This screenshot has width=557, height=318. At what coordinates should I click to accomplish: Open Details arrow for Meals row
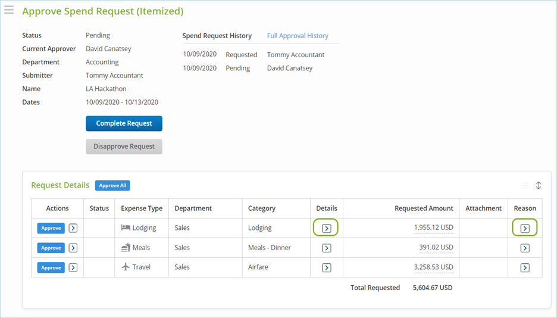click(326, 248)
